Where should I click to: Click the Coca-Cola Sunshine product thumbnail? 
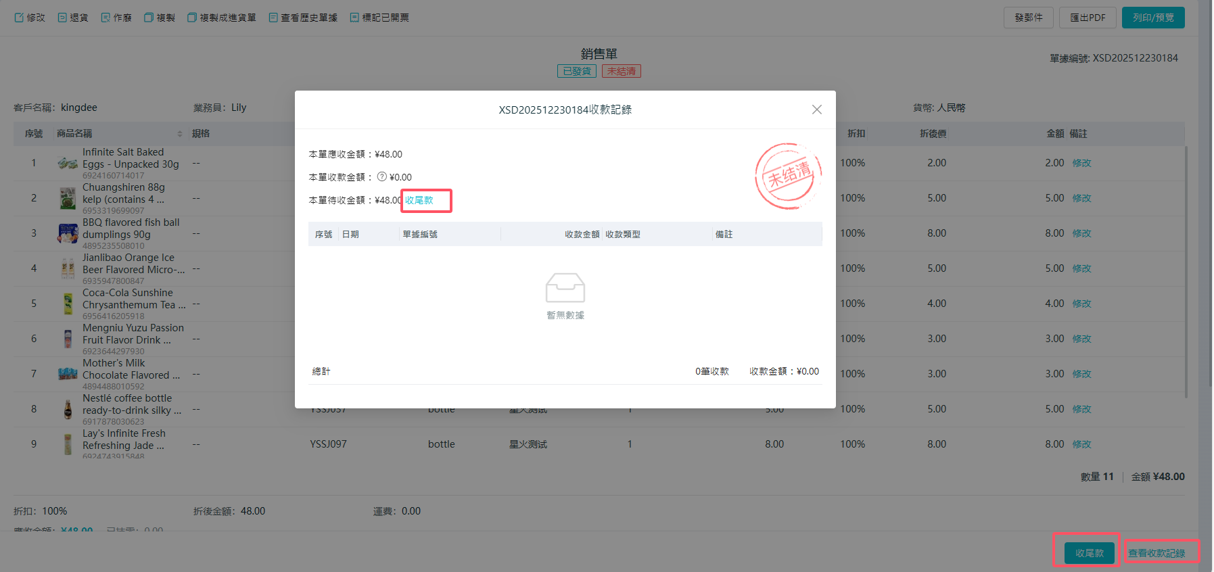(x=68, y=304)
